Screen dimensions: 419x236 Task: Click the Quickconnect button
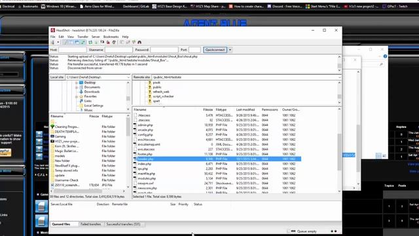[215, 50]
